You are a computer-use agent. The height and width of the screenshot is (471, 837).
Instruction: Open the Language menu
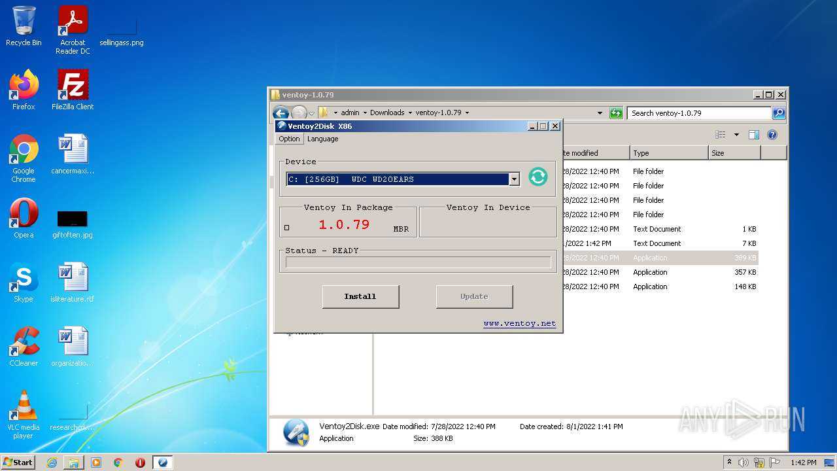(323, 139)
